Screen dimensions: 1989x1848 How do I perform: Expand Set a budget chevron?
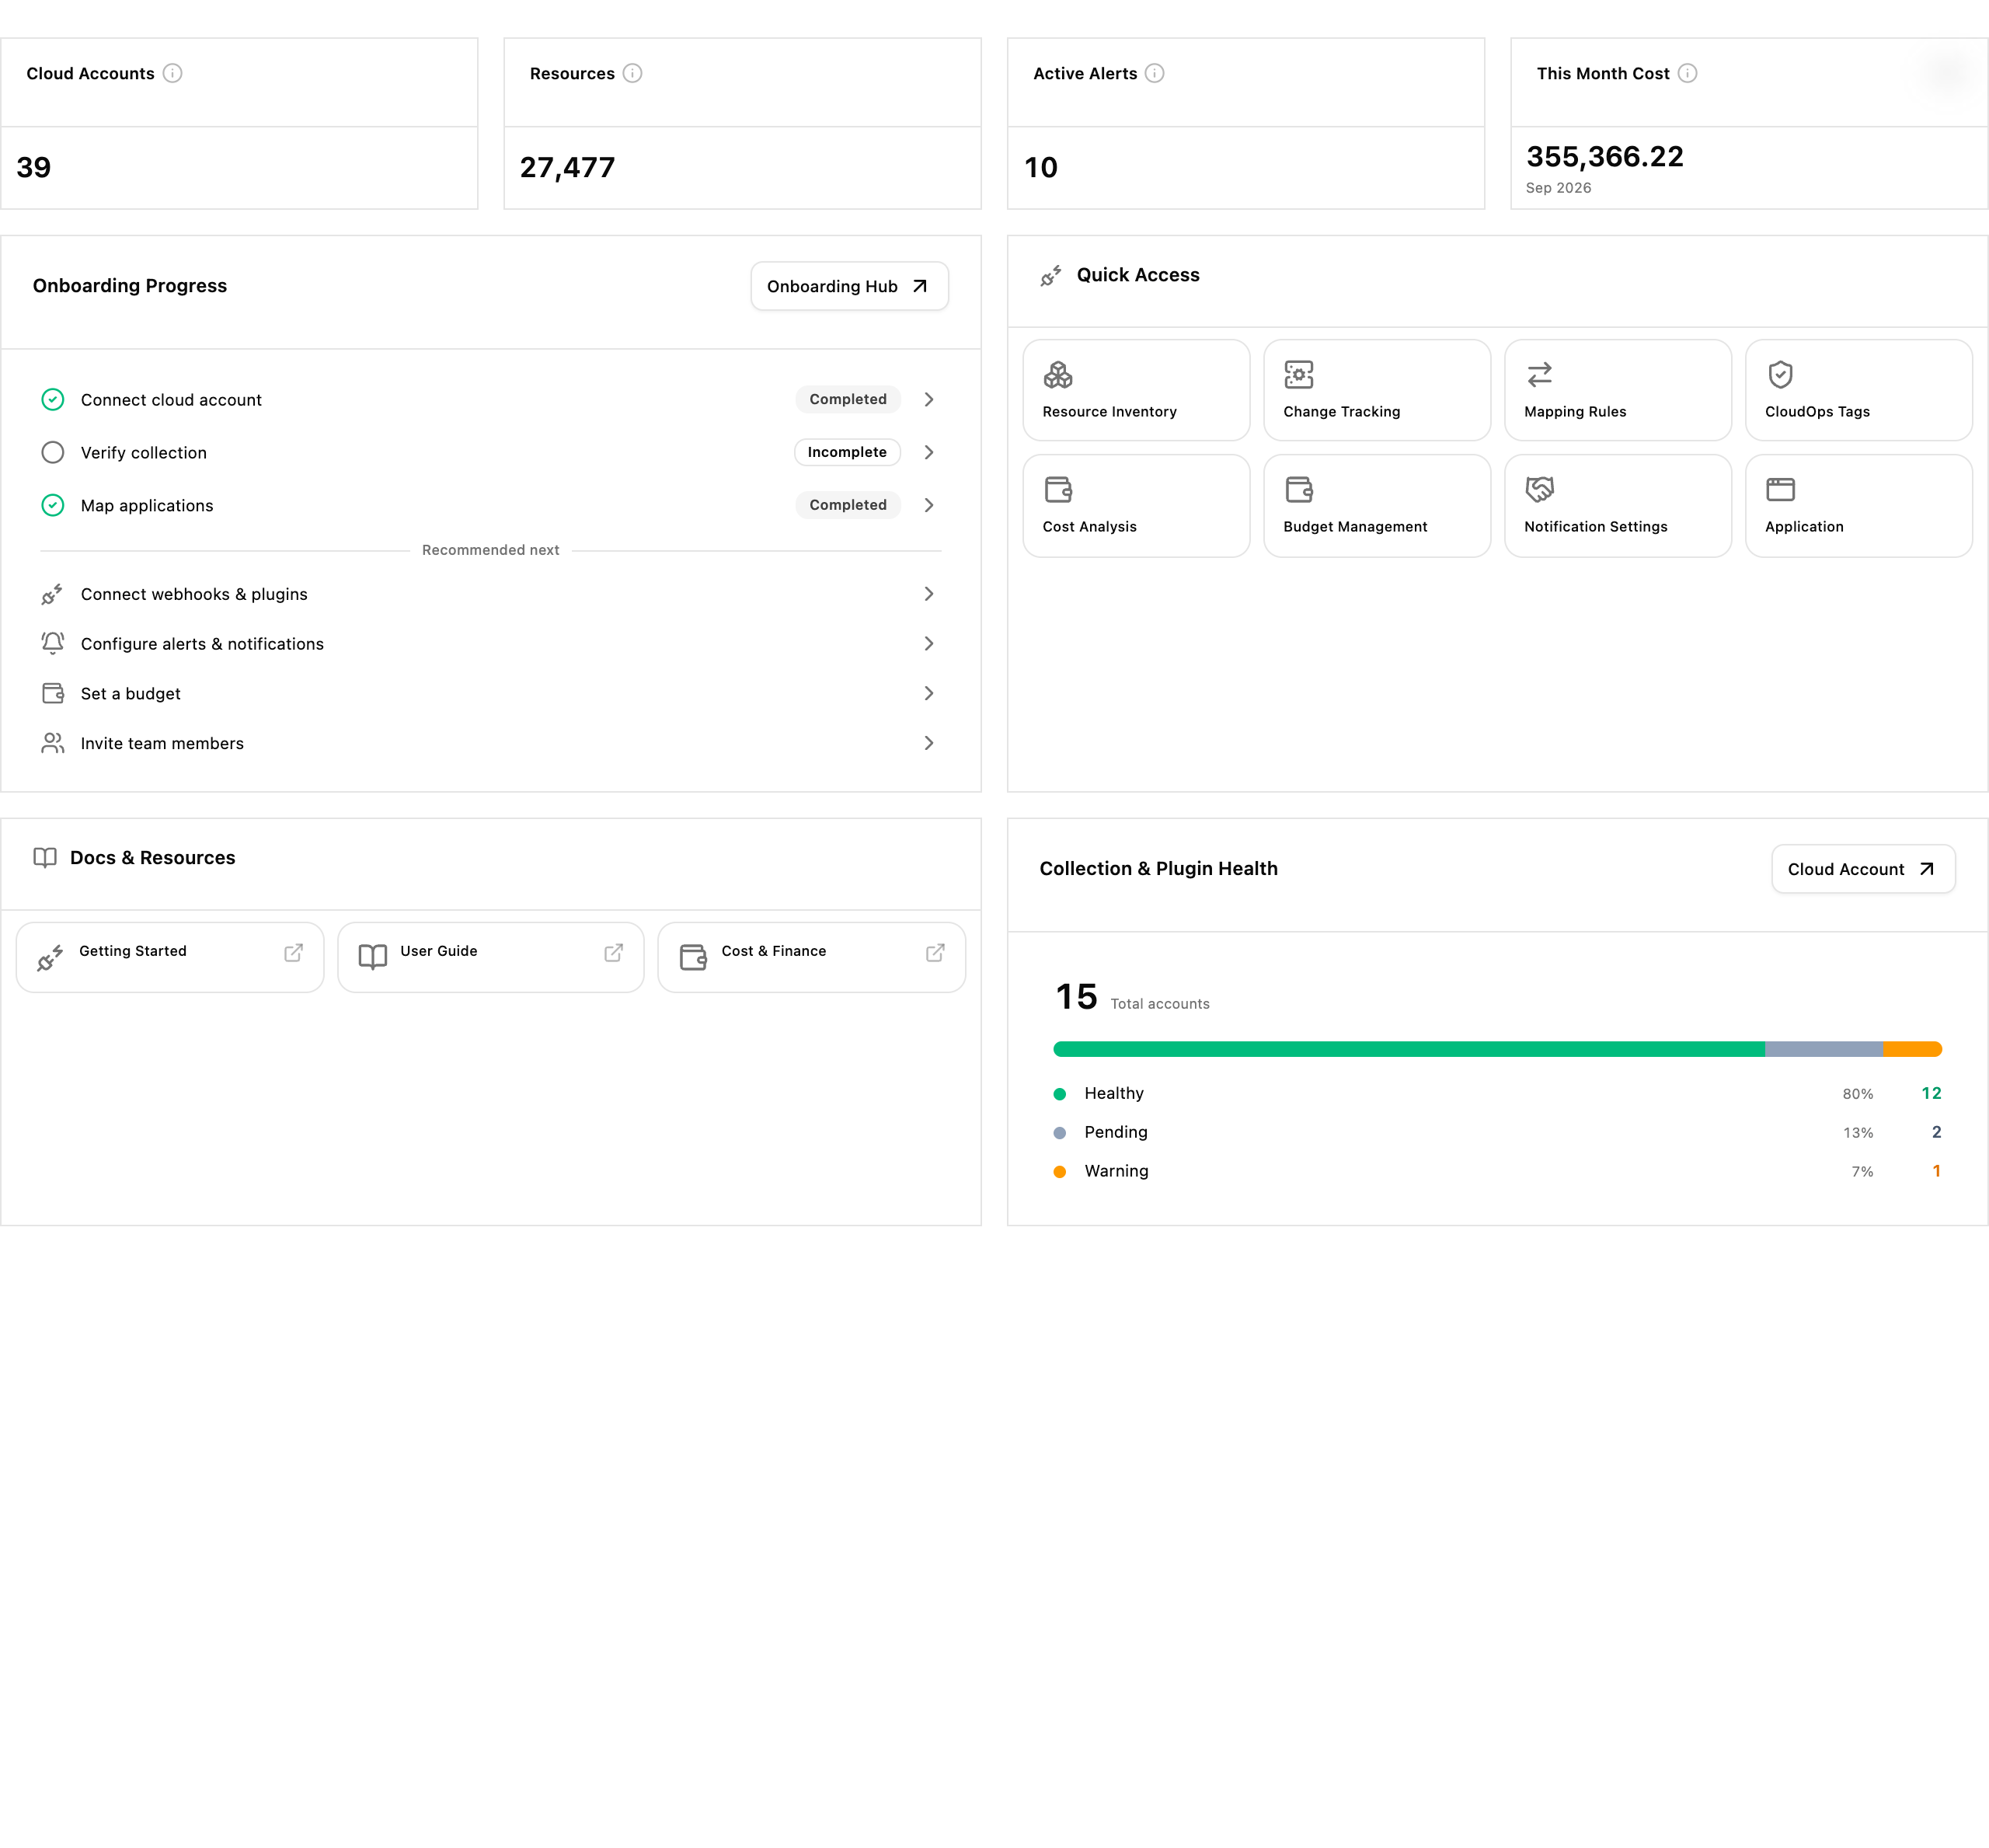[929, 693]
